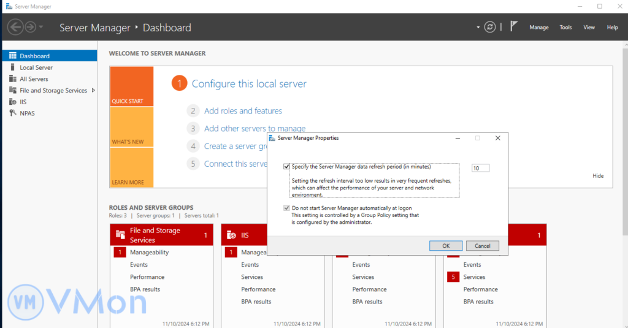Open the Manage menu

(538, 28)
